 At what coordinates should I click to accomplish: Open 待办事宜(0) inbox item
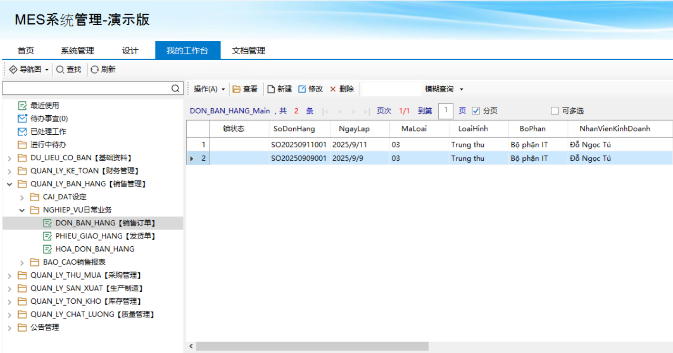(49, 119)
